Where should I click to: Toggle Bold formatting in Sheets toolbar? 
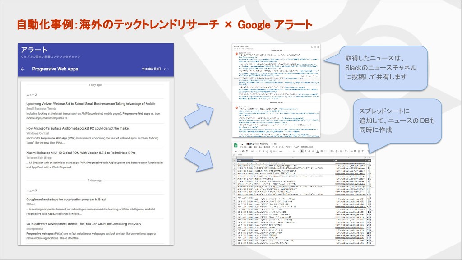[302, 151]
